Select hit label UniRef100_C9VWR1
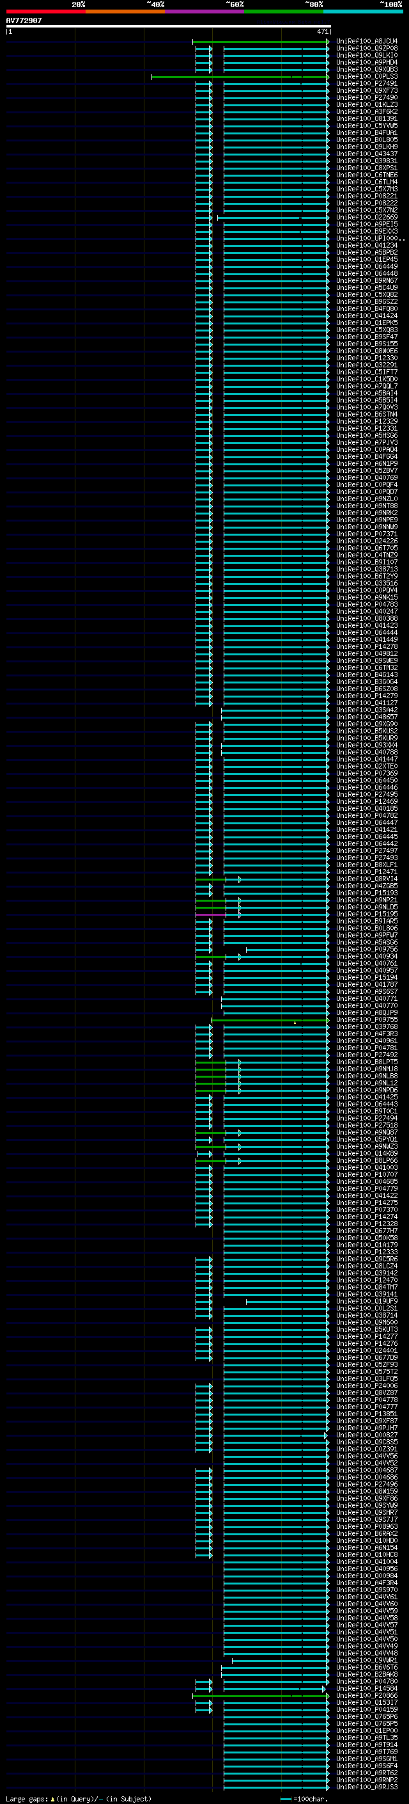Image resolution: width=409 pixels, height=1804 pixels. coord(366,1661)
